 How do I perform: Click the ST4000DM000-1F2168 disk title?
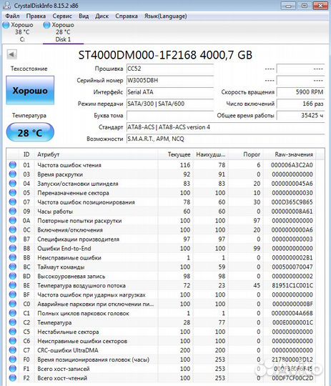pos(165,55)
